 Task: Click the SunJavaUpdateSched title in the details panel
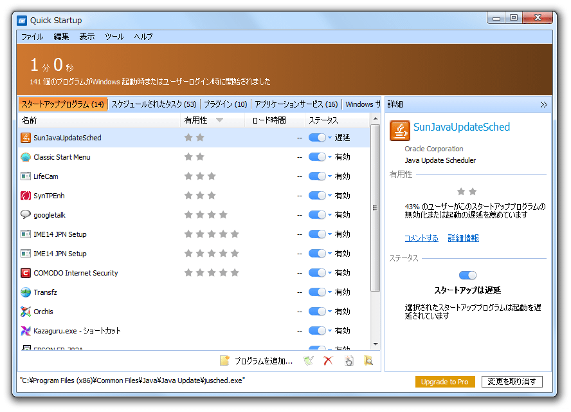click(x=462, y=127)
